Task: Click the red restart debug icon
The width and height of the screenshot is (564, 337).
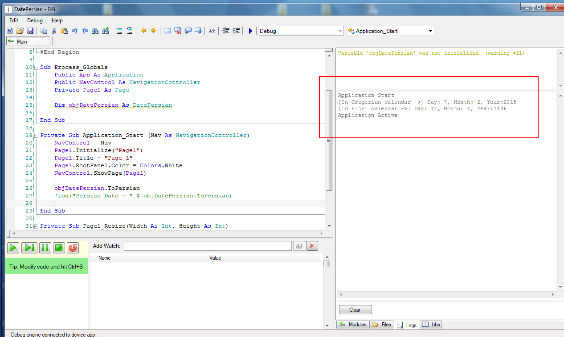Action: (73, 248)
